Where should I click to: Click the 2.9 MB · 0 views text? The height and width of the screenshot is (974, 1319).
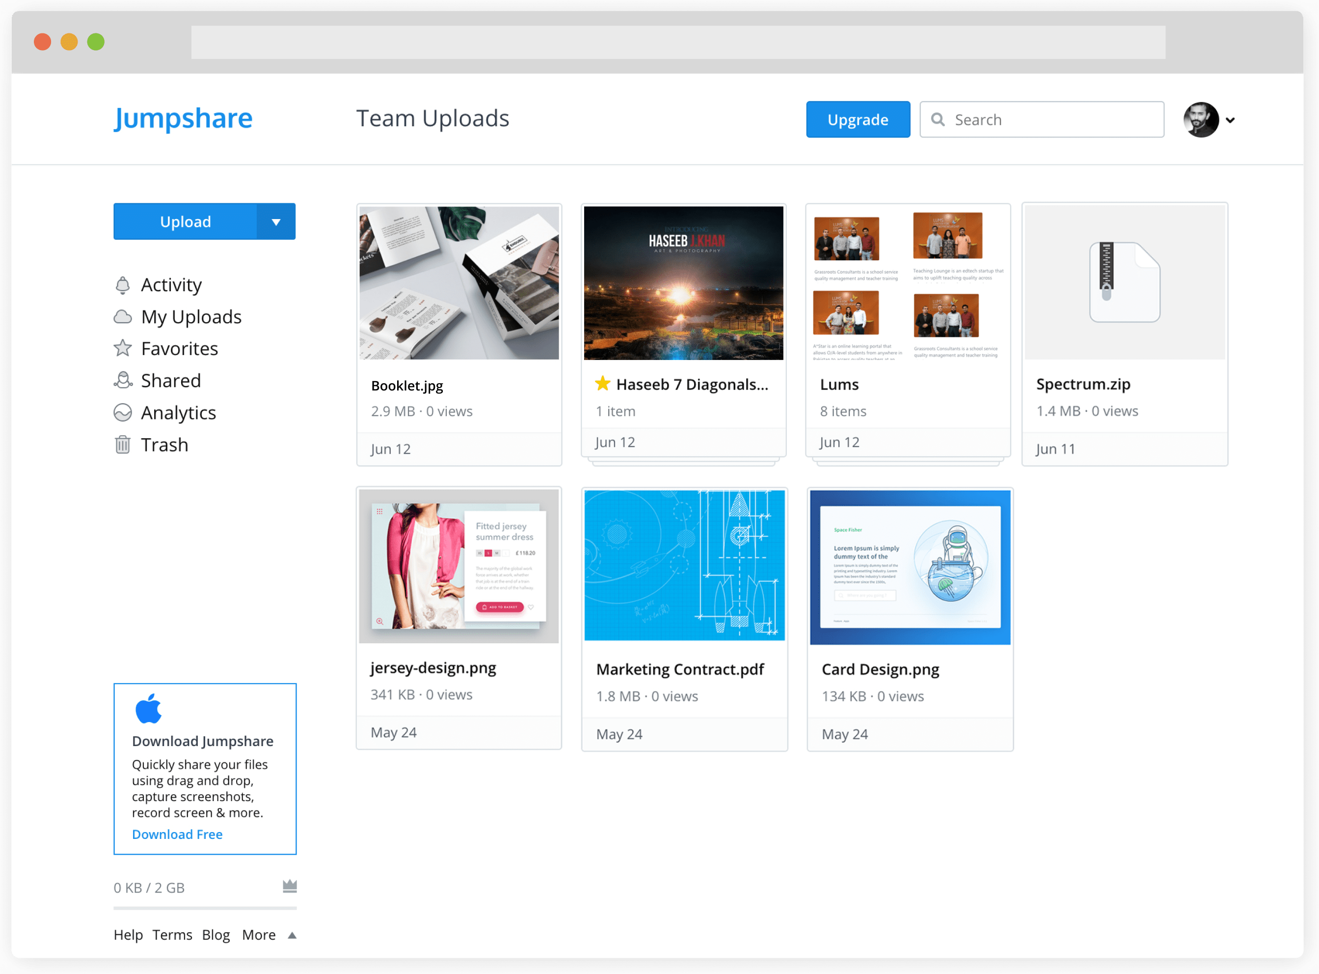tap(422, 412)
